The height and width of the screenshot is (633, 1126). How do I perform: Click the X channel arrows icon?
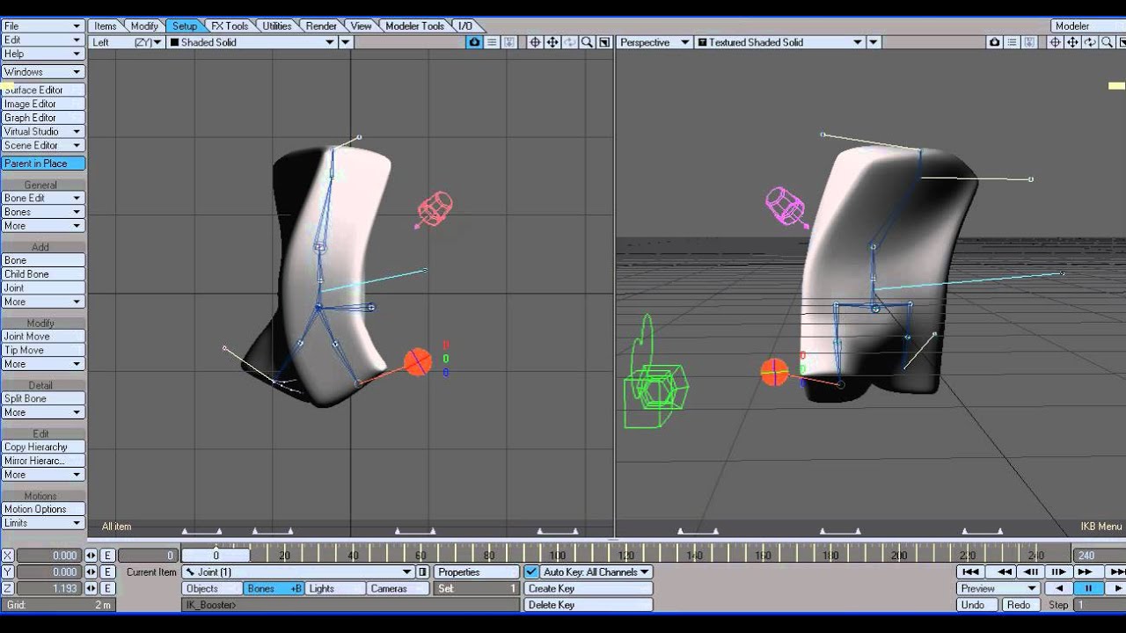pyautogui.click(x=91, y=556)
